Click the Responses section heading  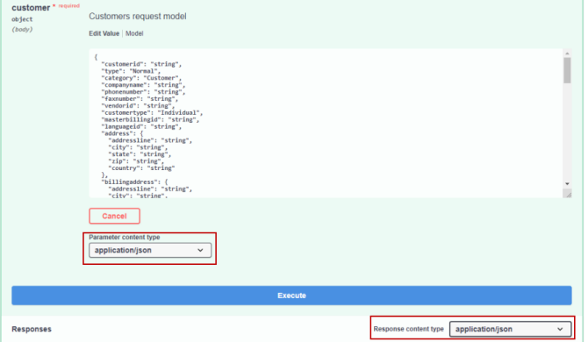(32, 329)
